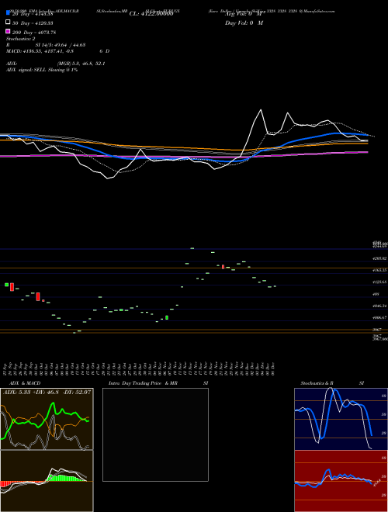The image size is (388, 512).
Task: Click the RSI 14/3 values line
Action: (x=46, y=45)
